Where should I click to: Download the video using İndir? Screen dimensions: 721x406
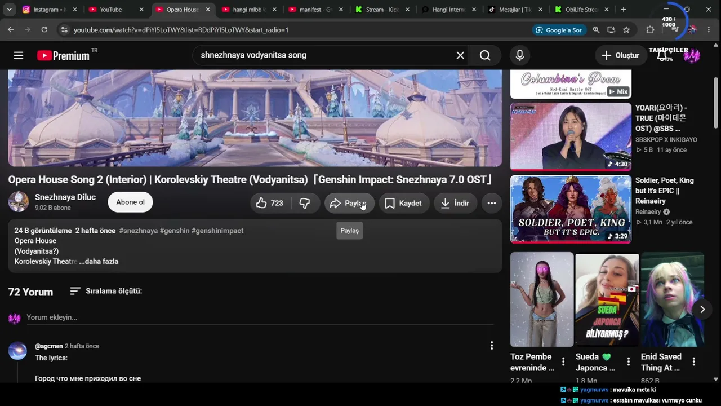[x=455, y=203]
